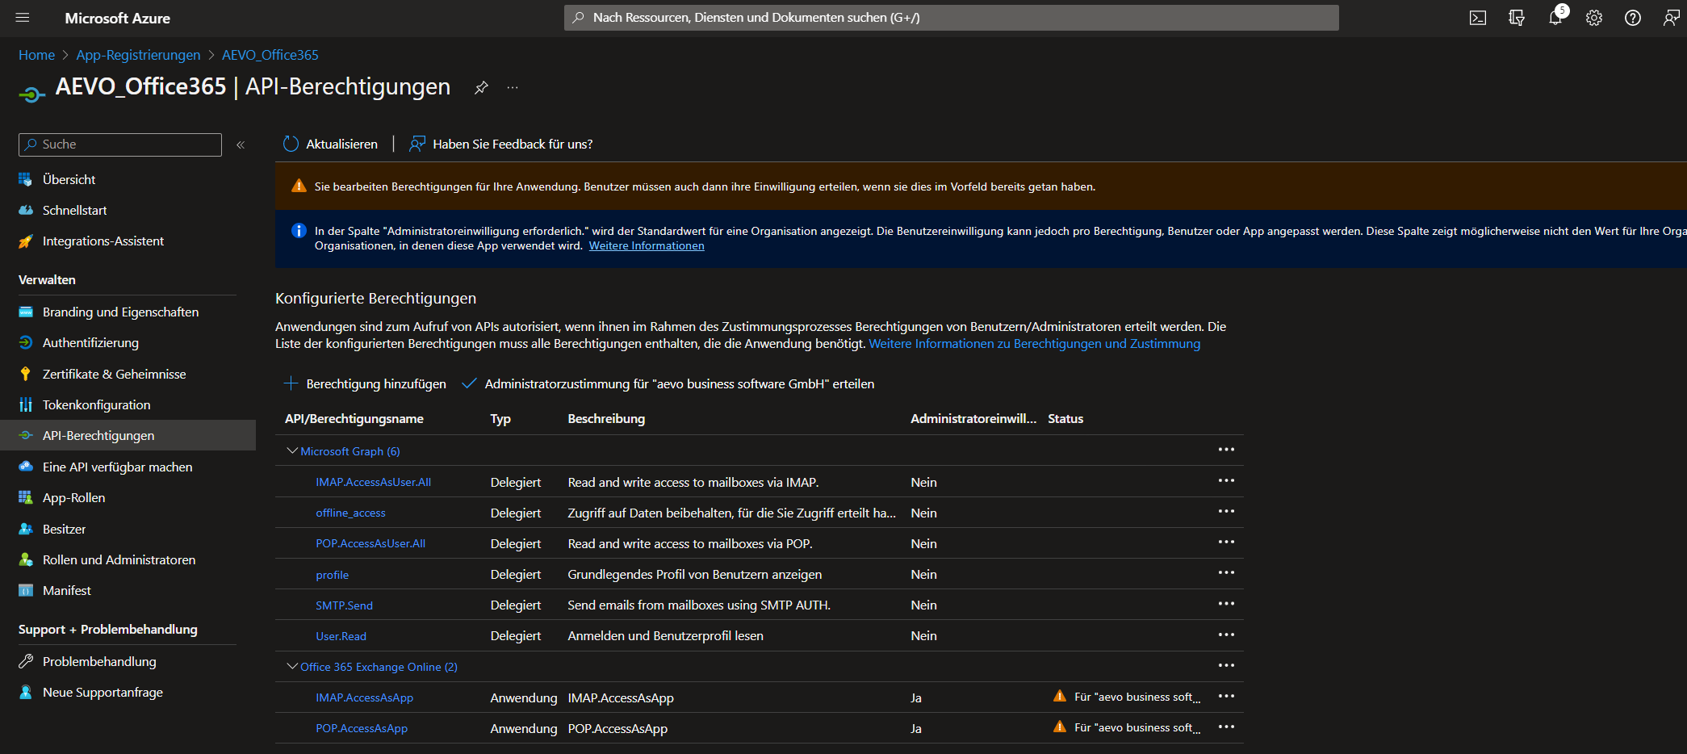Open the feedback person icon top right
This screenshot has width=1687, height=754.
pyautogui.click(x=1671, y=18)
